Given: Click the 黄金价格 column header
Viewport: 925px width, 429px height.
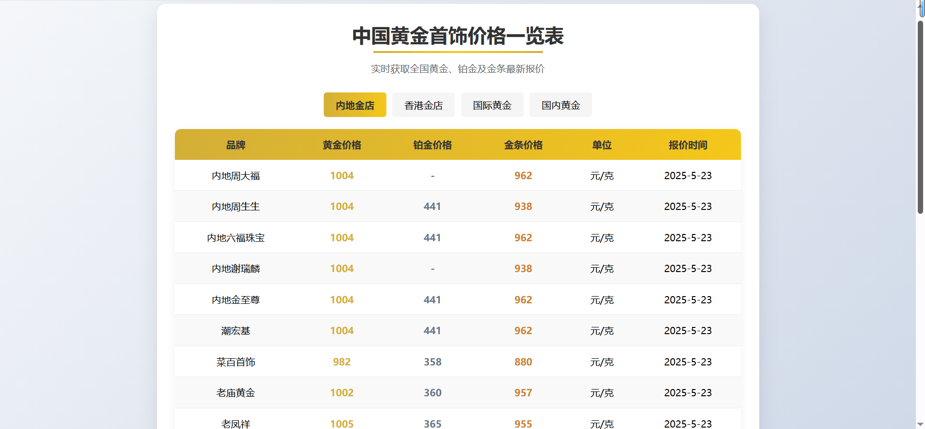Looking at the screenshot, I should pyautogui.click(x=342, y=145).
